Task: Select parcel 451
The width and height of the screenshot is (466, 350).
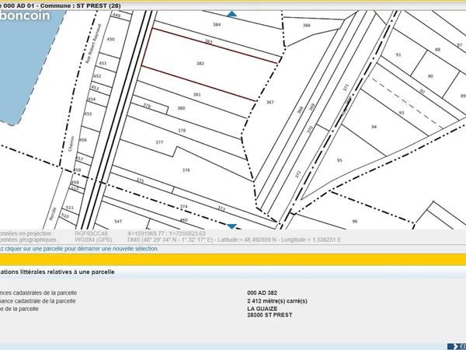Action: click(x=103, y=64)
